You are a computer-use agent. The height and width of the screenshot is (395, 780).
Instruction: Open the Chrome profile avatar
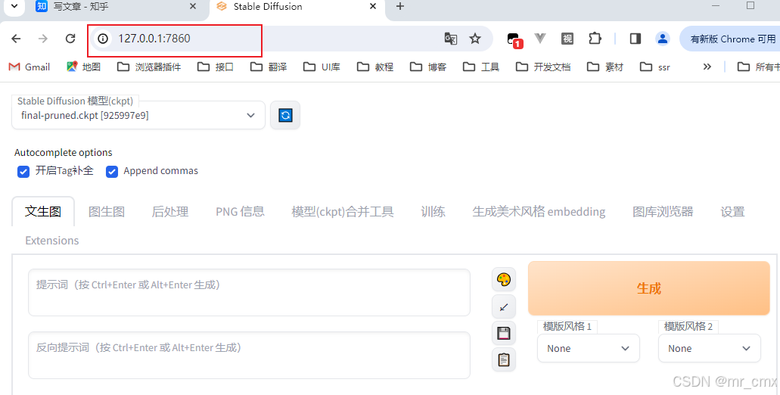coord(662,39)
